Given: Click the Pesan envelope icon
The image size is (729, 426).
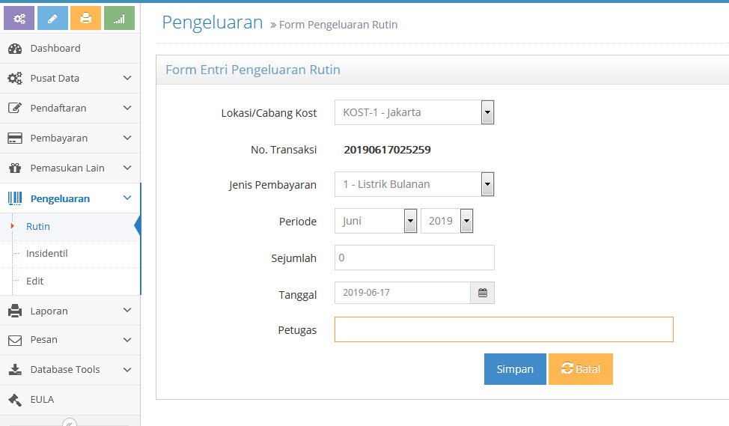Looking at the screenshot, I should (x=15, y=340).
